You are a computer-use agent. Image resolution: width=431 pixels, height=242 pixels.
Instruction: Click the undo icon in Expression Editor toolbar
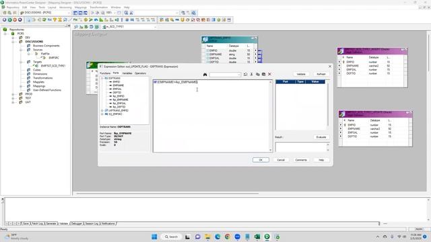[245, 75]
